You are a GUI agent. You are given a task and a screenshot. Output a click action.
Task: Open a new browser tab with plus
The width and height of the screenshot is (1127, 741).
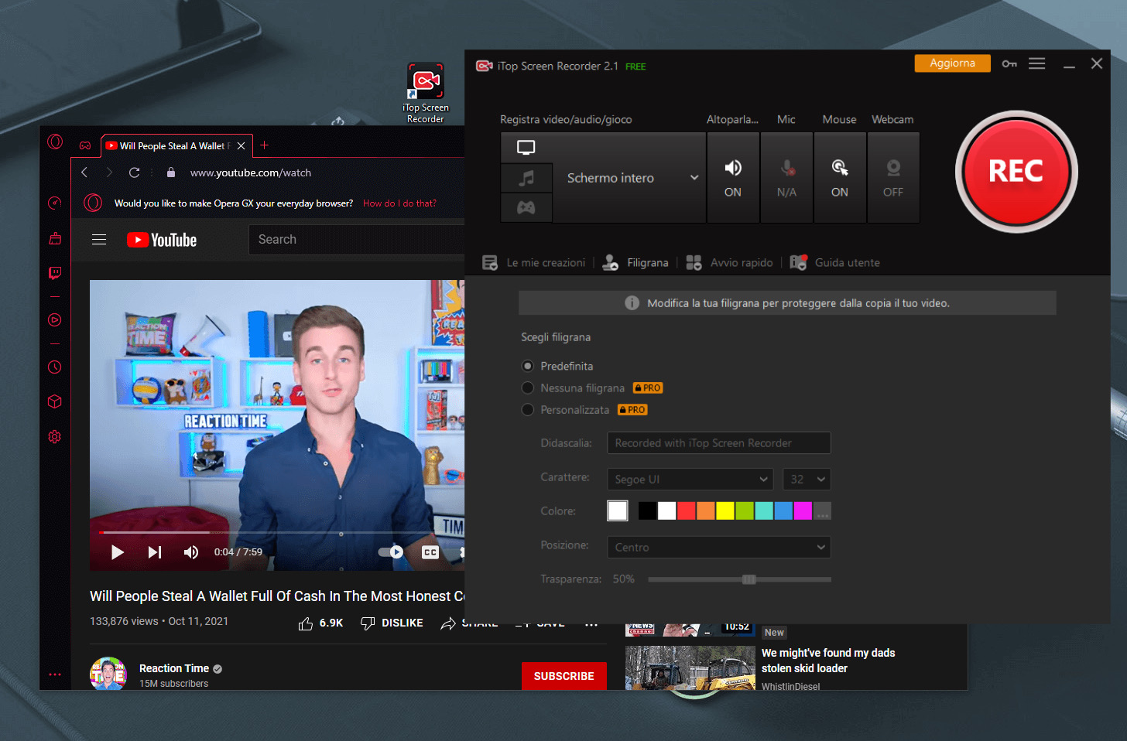tap(264, 145)
